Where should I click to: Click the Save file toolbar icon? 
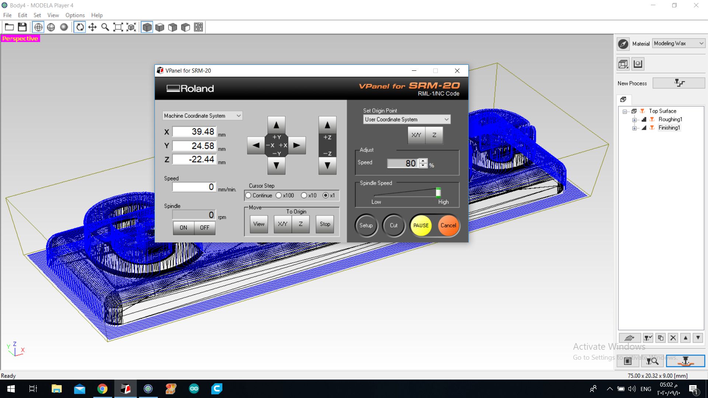pos(22,27)
